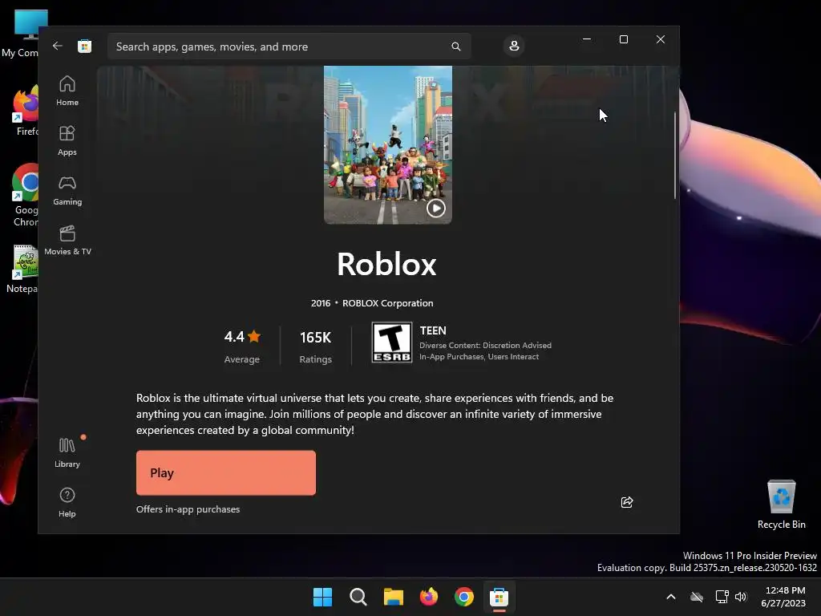Open the network tray icon
This screenshot has width=821, height=616.
click(x=722, y=597)
